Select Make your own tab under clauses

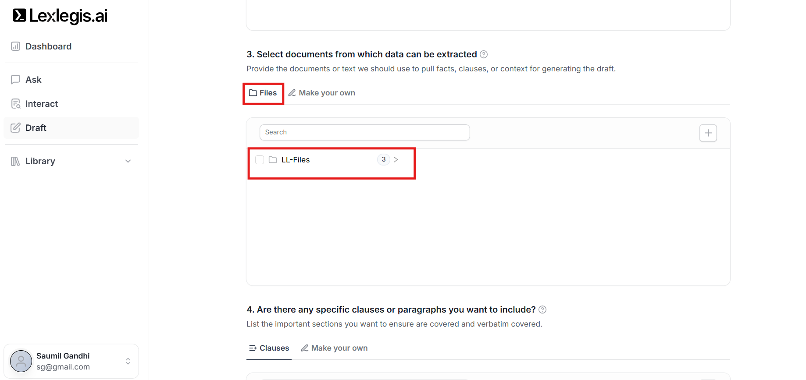point(335,348)
